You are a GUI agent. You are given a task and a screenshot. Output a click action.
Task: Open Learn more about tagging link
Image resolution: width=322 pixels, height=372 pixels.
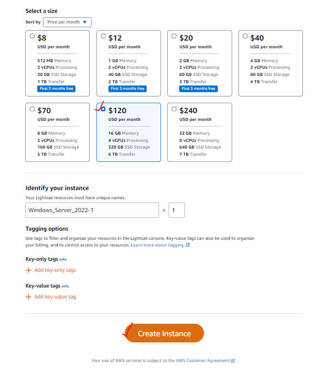click(158, 245)
